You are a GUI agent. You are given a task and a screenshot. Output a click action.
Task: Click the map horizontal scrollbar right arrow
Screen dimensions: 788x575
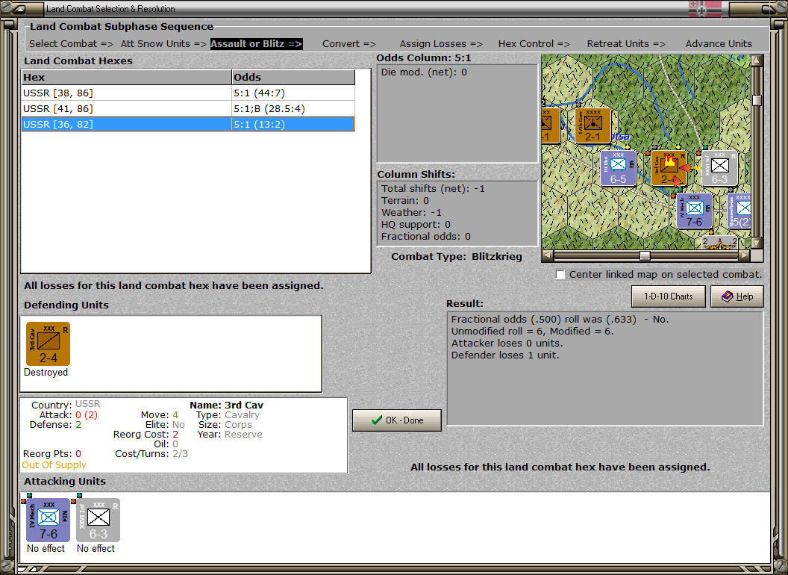[744, 255]
